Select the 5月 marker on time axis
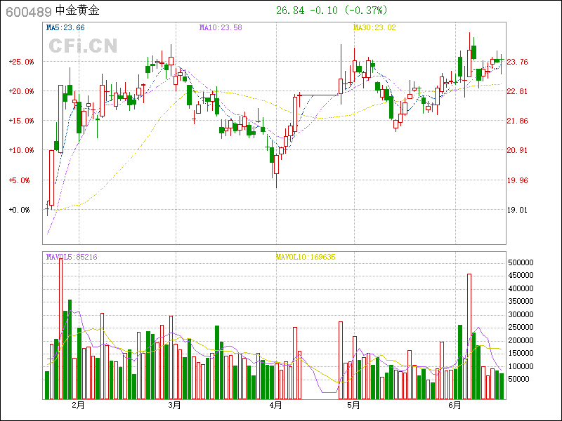This screenshot has height=421, width=562. tap(353, 406)
